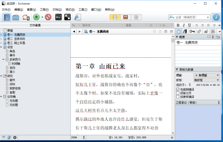
Task: Switch to Outliner view mode
Action: point(136,17)
